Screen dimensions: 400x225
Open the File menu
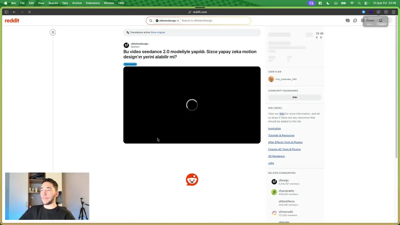click(x=22, y=3)
